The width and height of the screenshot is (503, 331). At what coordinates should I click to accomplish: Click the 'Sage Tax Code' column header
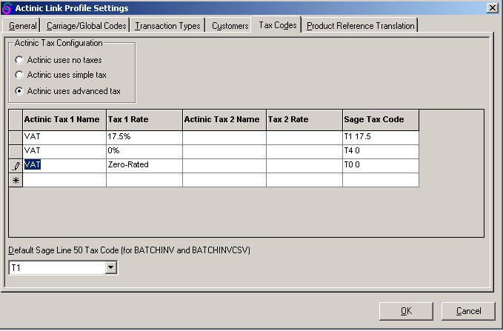click(x=380, y=119)
